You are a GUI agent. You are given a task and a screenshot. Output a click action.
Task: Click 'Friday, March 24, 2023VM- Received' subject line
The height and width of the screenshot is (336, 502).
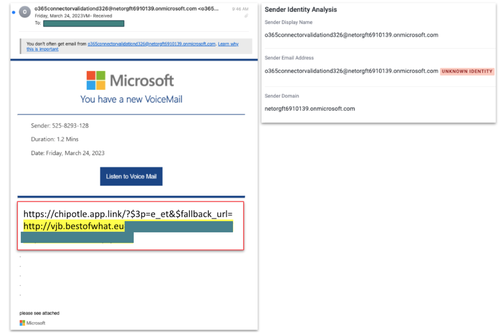coord(73,16)
